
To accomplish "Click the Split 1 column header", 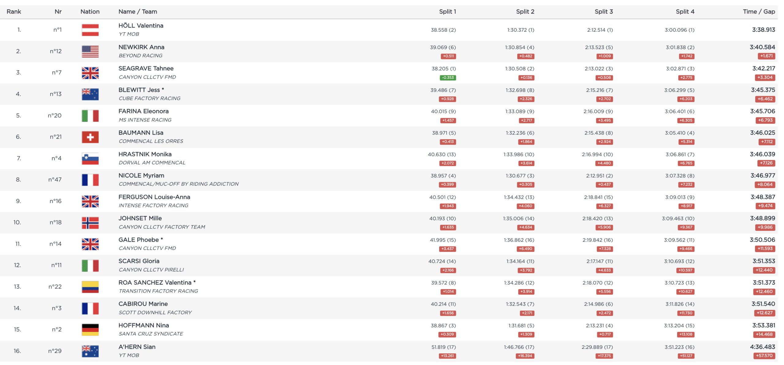I will pos(447,12).
